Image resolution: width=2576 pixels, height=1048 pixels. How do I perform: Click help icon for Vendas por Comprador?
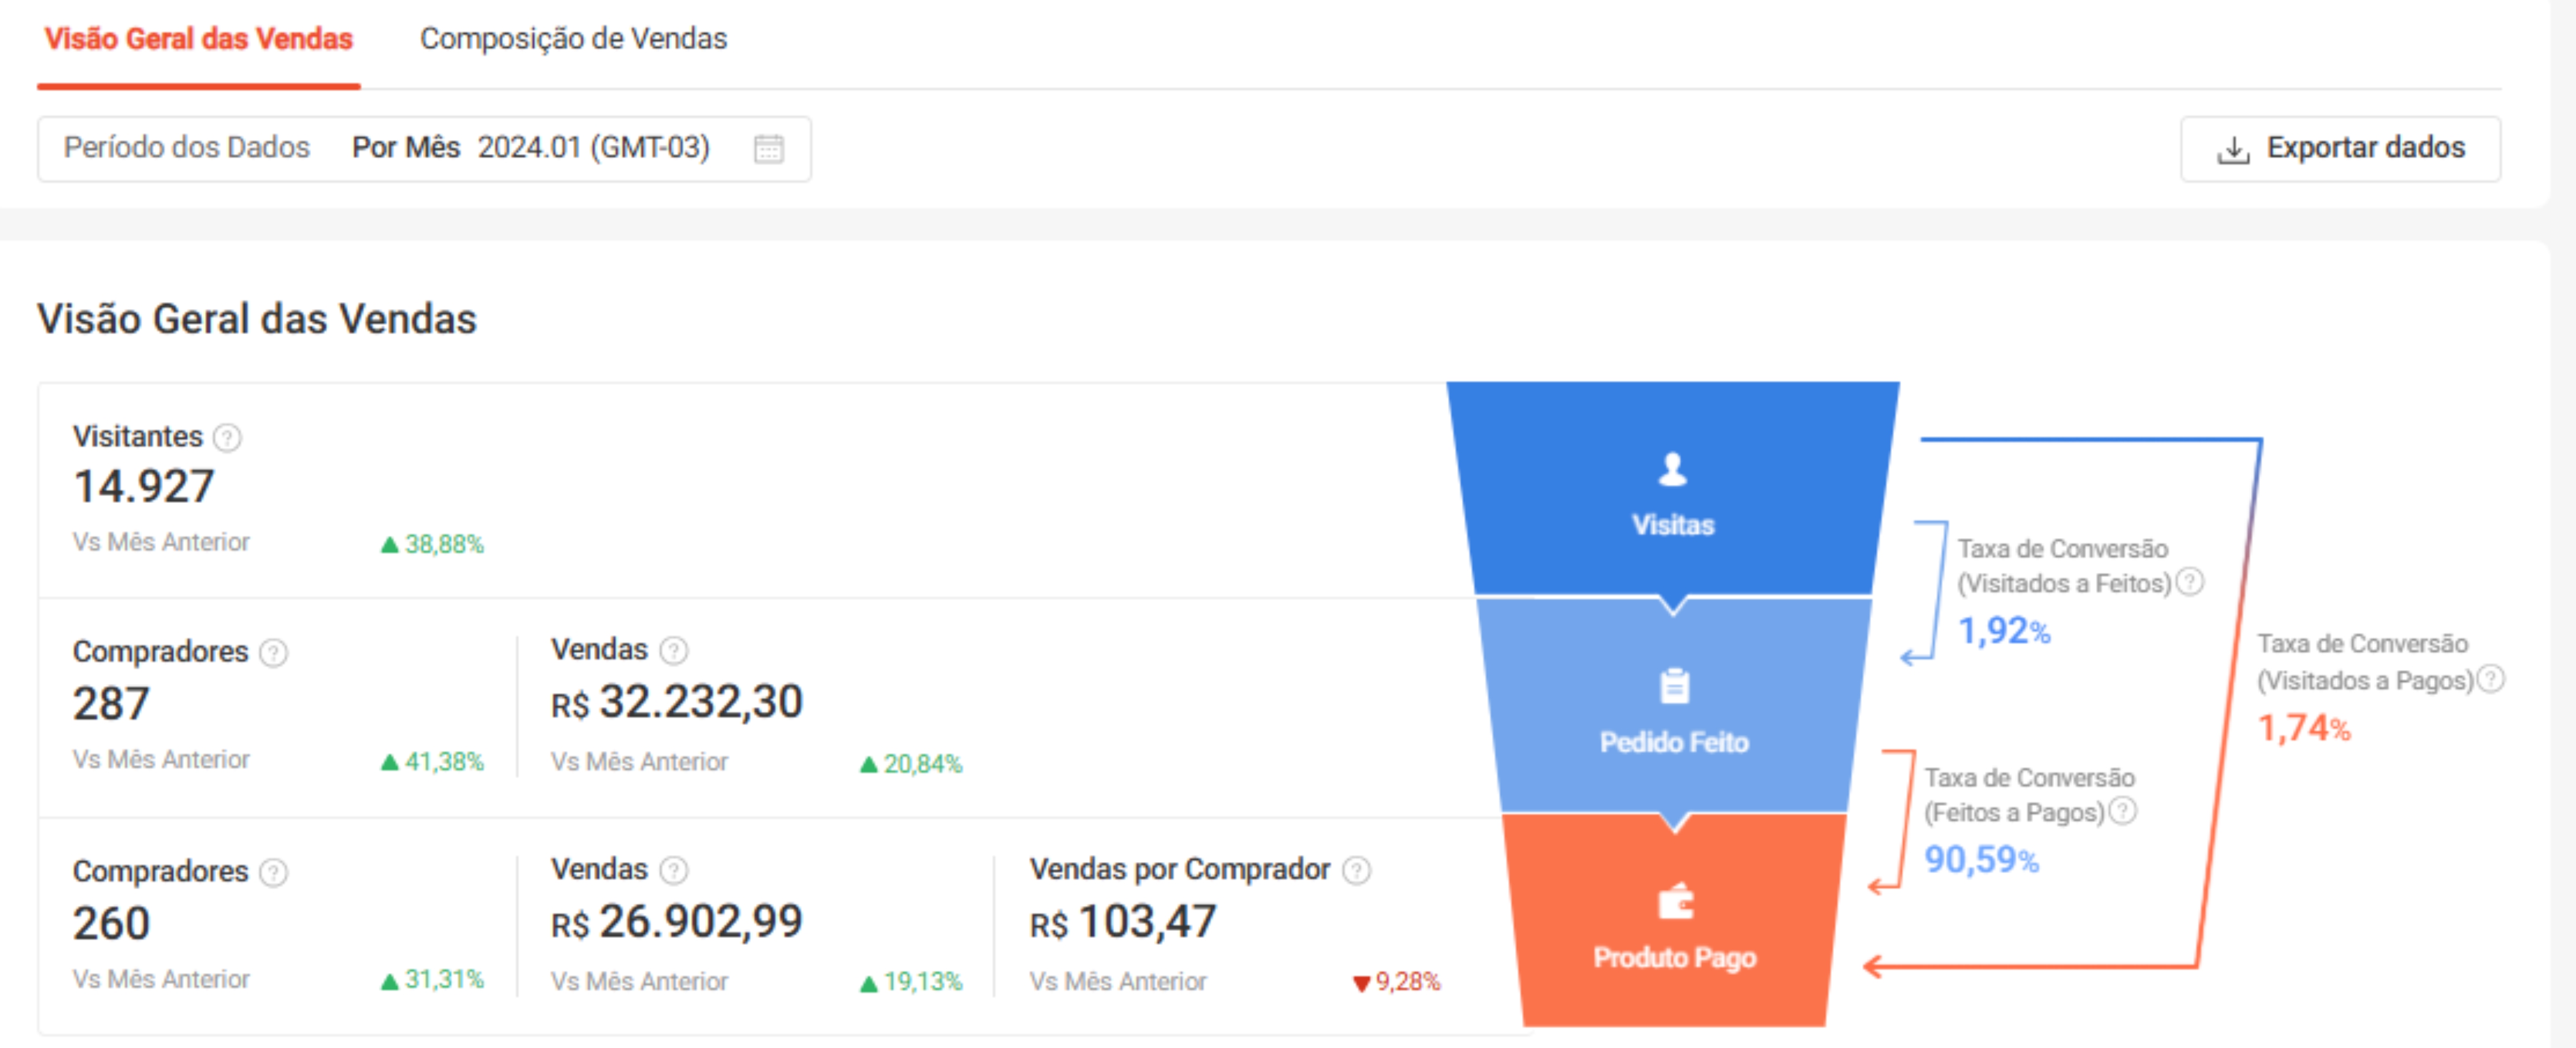tap(1356, 870)
